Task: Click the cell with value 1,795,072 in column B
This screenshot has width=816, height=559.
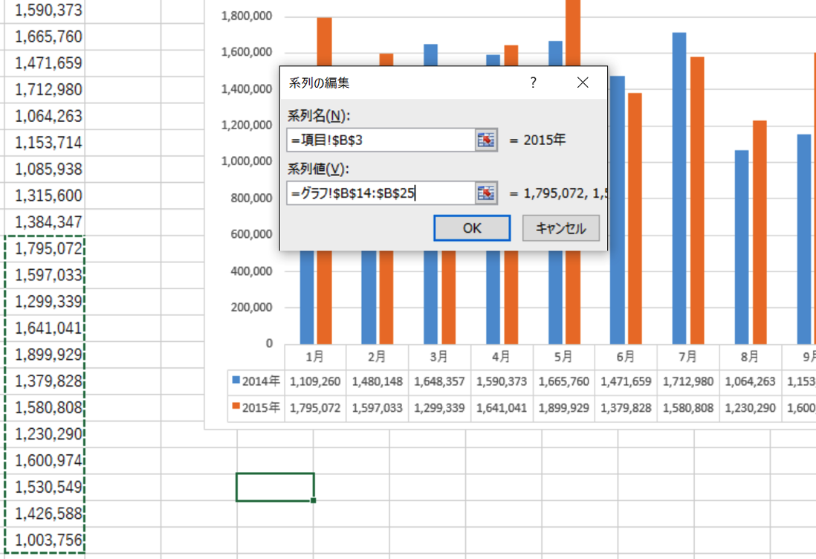Action: click(45, 248)
